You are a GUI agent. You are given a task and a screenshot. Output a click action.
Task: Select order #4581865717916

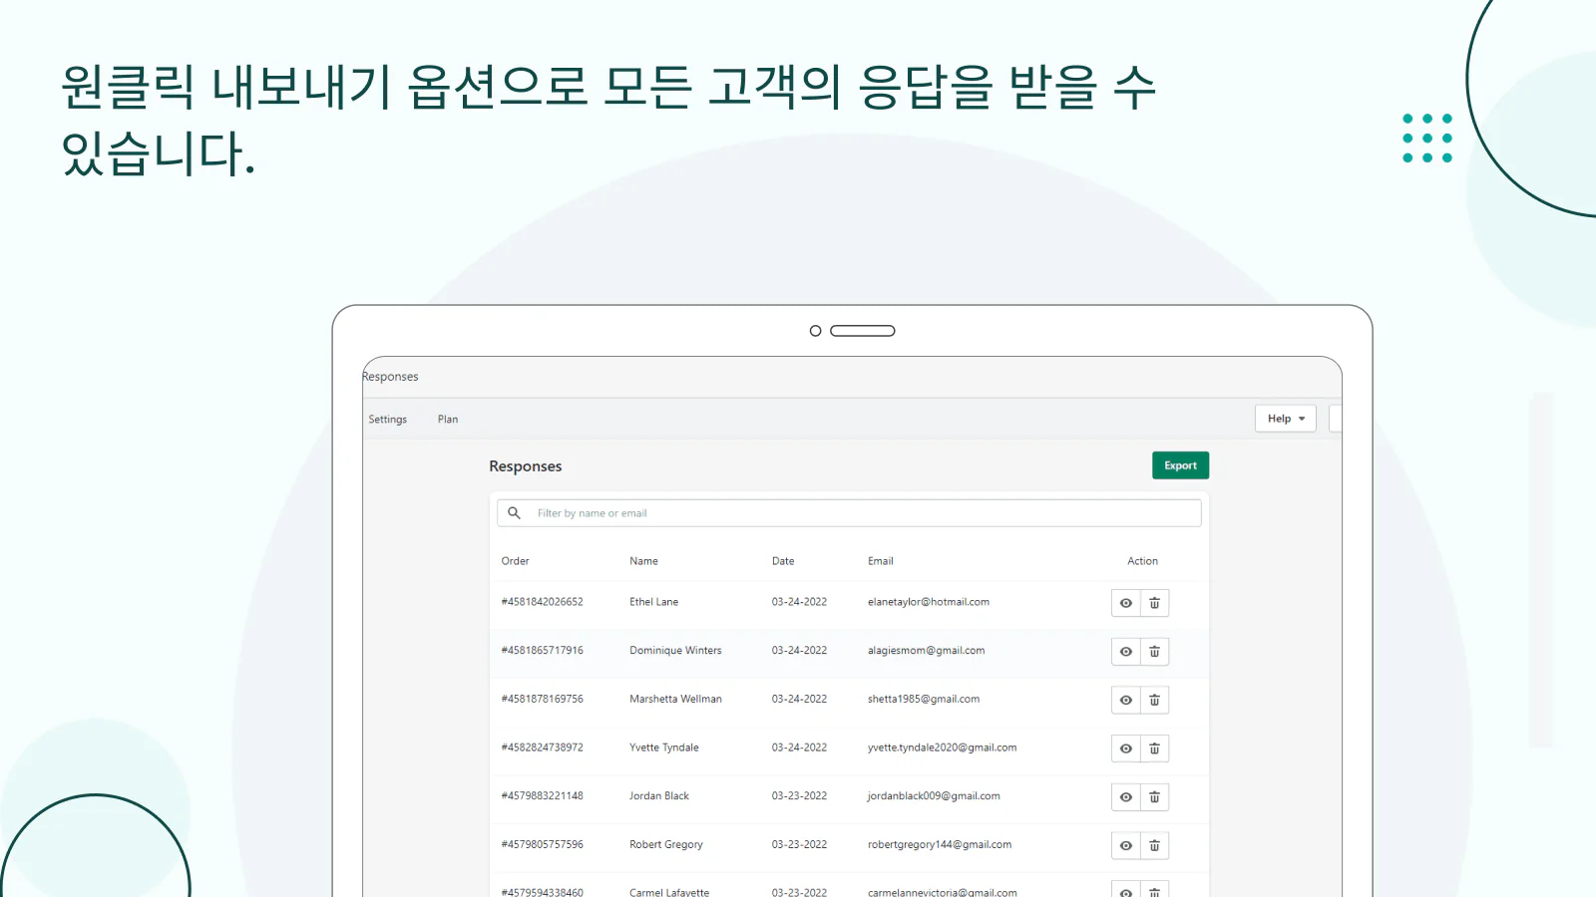pos(542,651)
